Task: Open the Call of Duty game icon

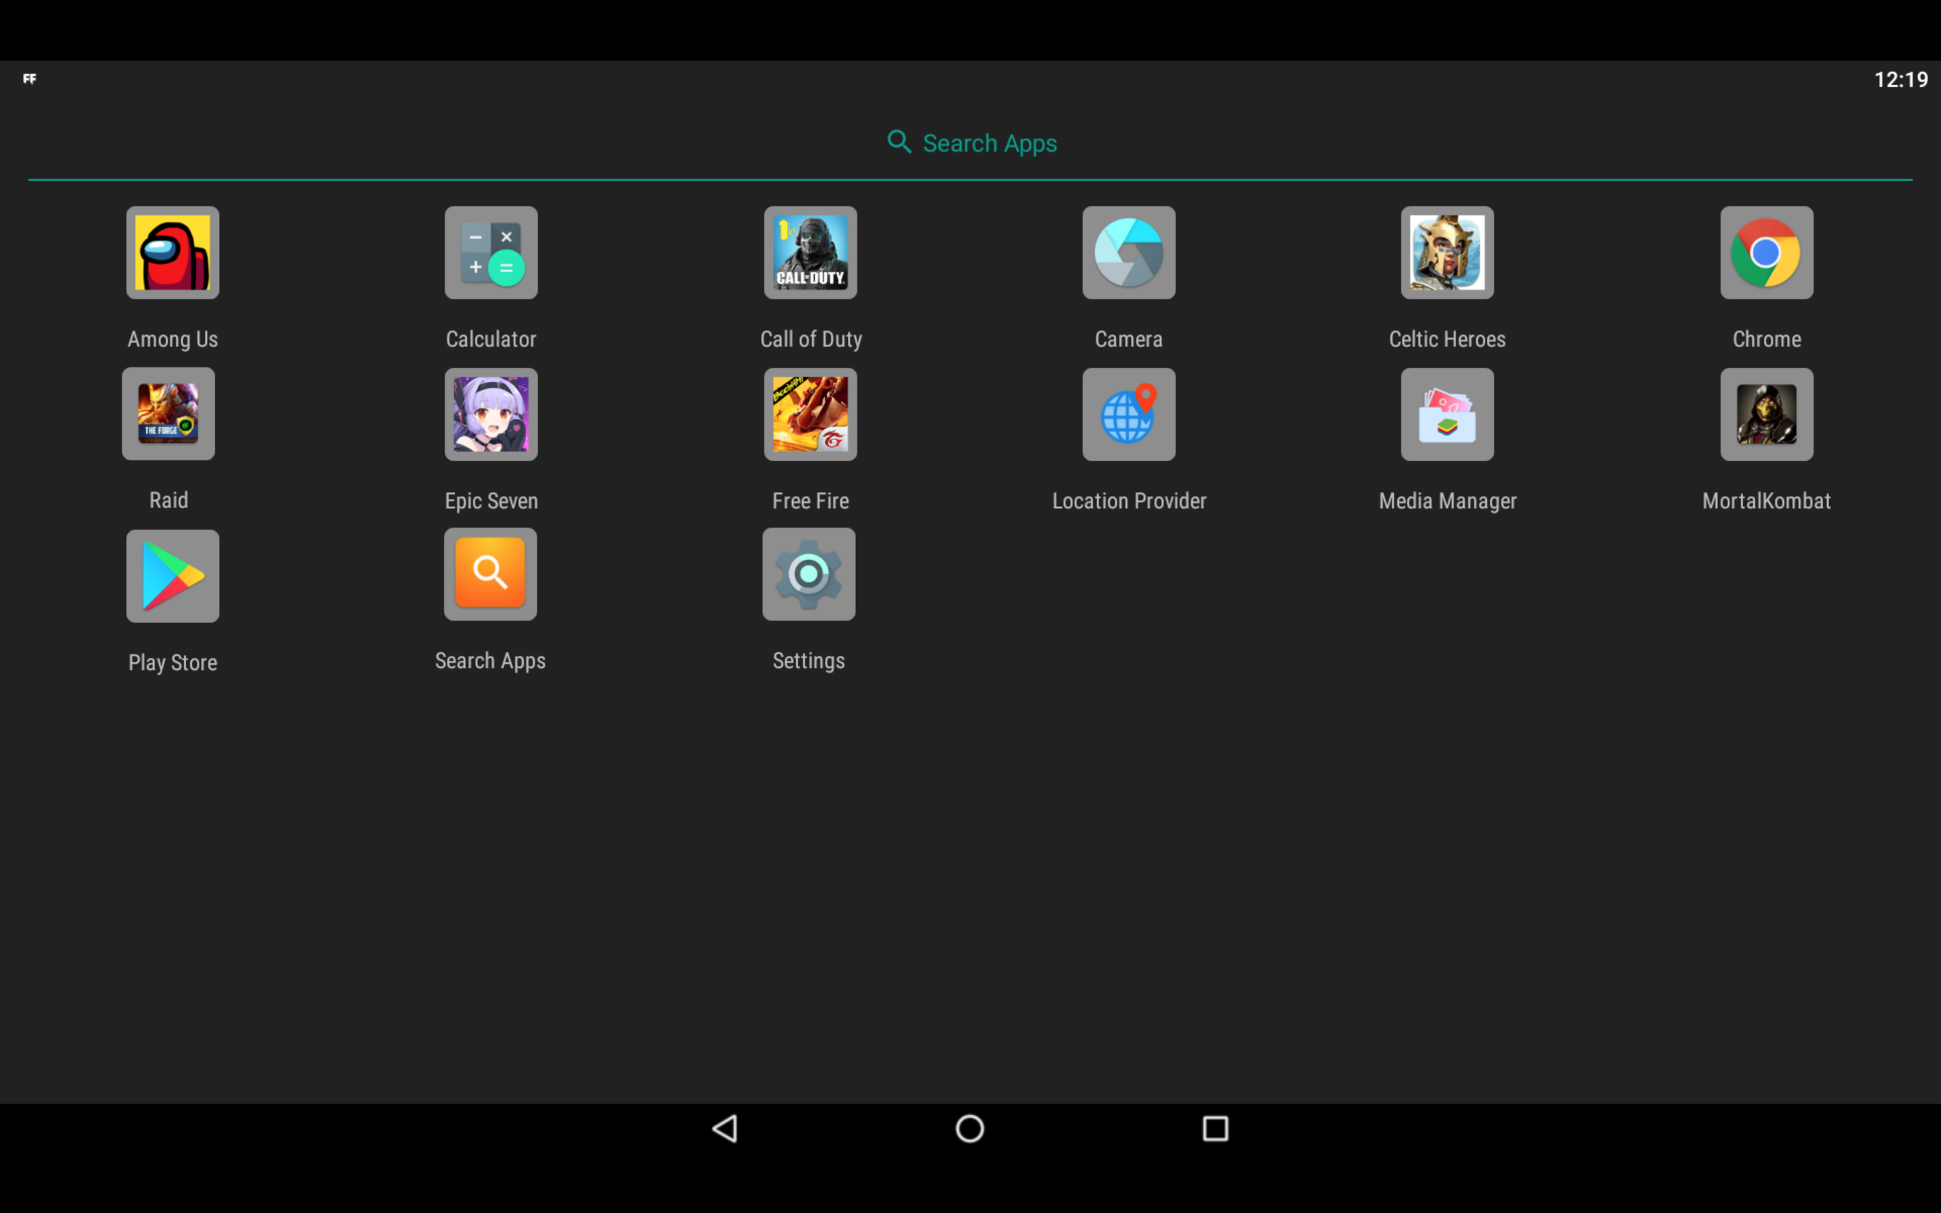Action: tap(810, 253)
